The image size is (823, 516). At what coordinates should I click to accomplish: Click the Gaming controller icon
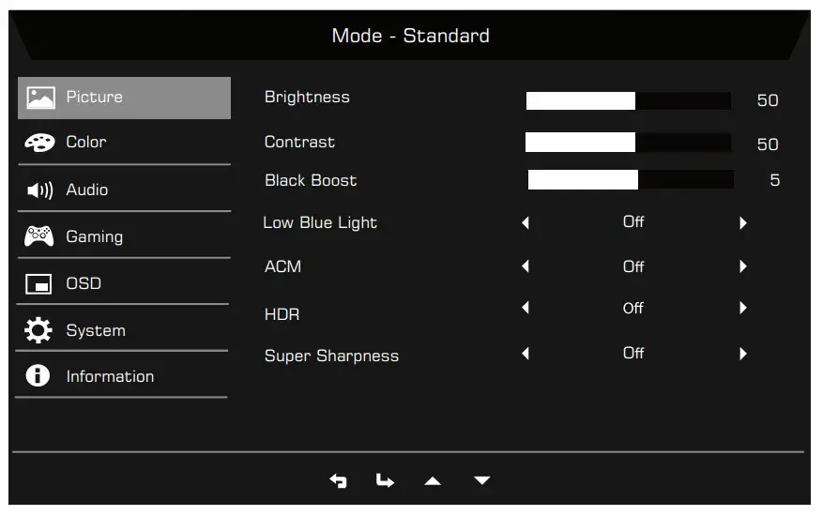(39, 236)
